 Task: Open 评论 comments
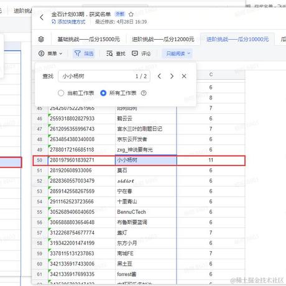click(141, 53)
